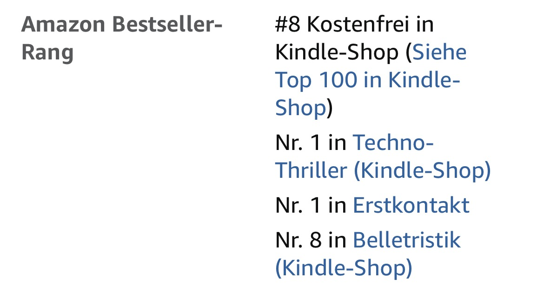Click the word 'Belletristik'
This screenshot has width=544, height=286.
tap(407, 240)
